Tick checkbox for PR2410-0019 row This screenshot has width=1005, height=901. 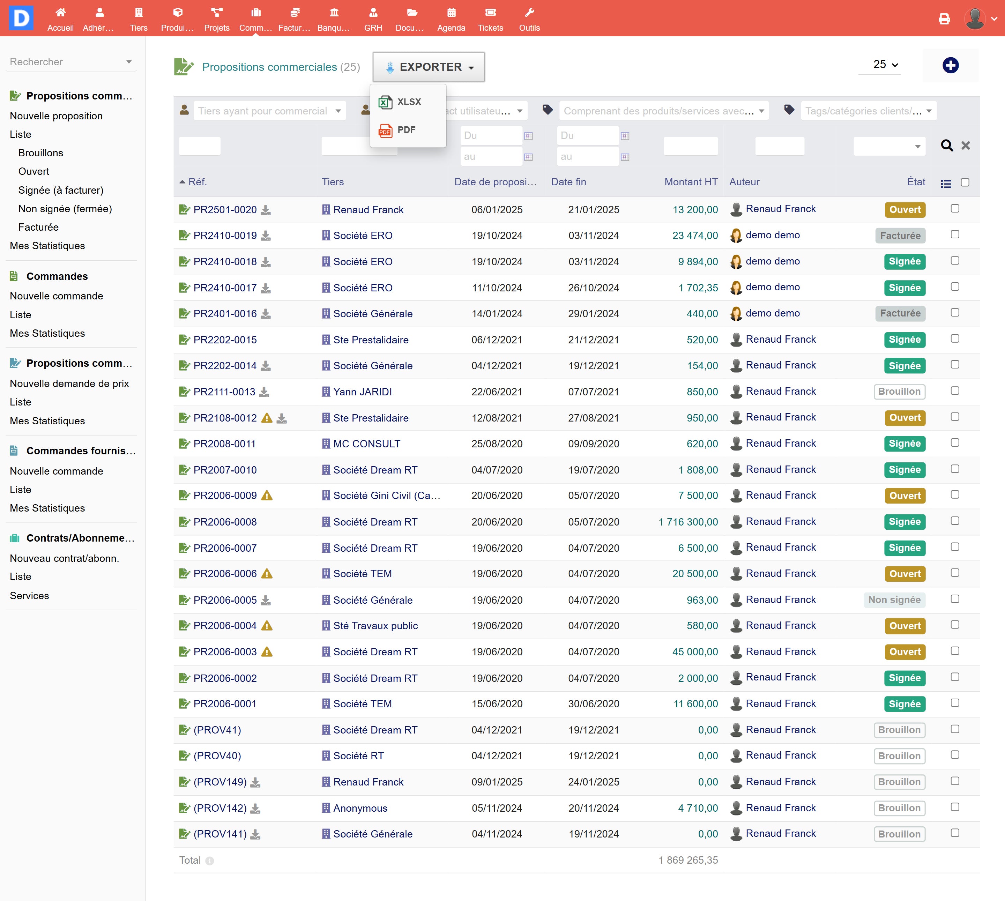coord(954,234)
